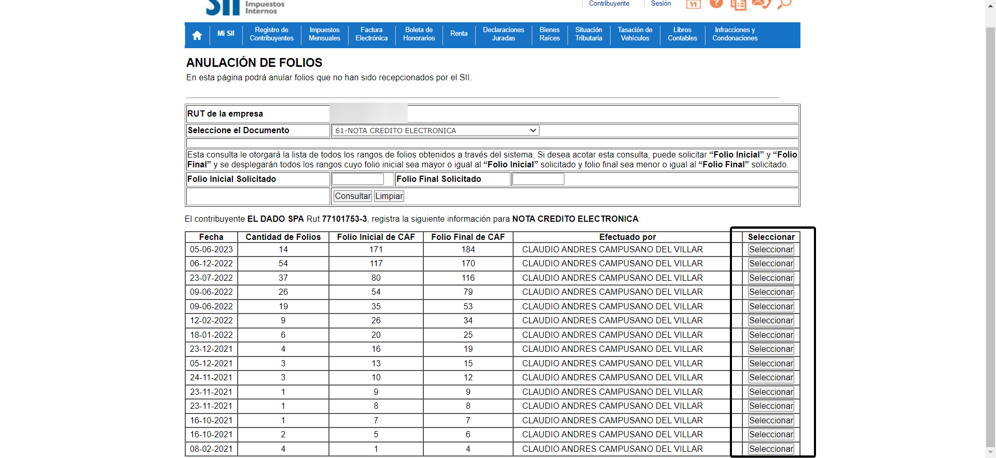Open Impuestos Mensuales menu
Viewport: 996px width, 458px height.
tap(324, 34)
